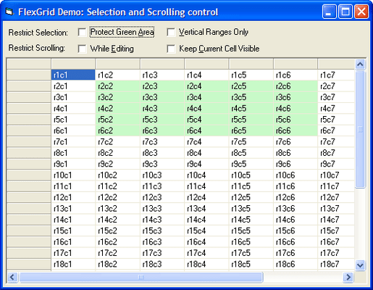
Task: Select cell r16c2
Action: point(118,241)
